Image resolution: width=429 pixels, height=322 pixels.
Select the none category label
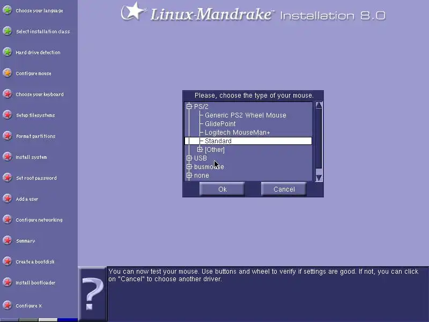point(202,175)
